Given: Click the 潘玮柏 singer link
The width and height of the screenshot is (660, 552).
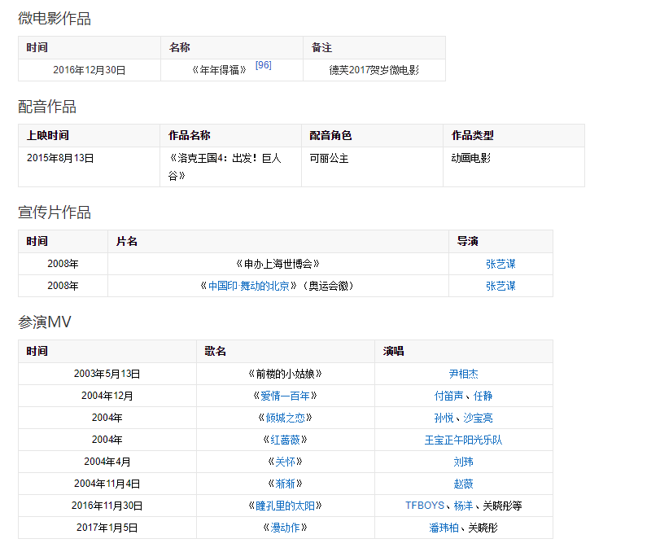Looking at the screenshot, I should pos(444,528).
